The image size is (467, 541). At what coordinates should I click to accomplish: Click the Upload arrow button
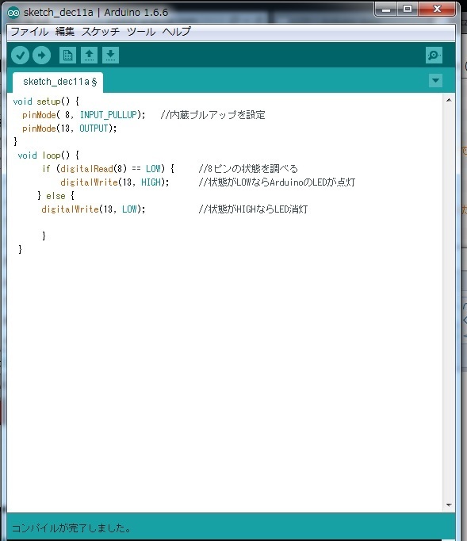coord(42,56)
